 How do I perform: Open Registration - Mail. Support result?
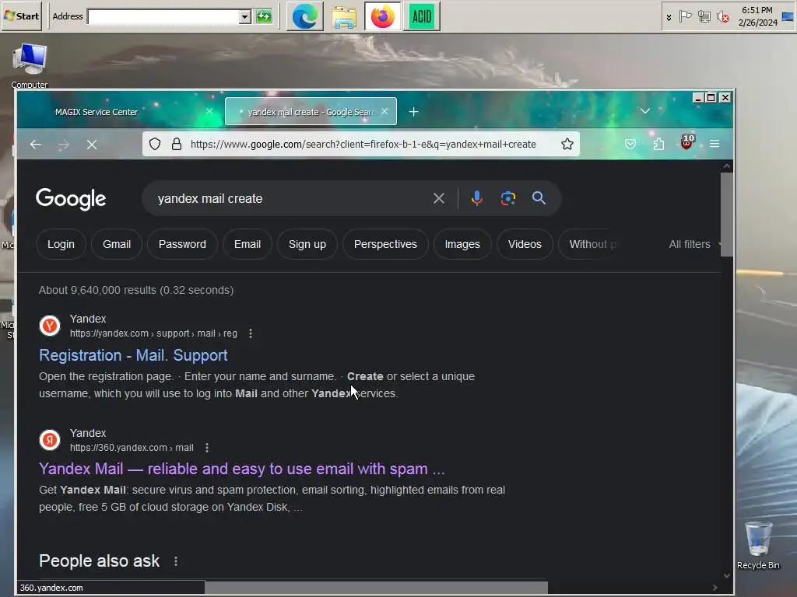click(133, 355)
